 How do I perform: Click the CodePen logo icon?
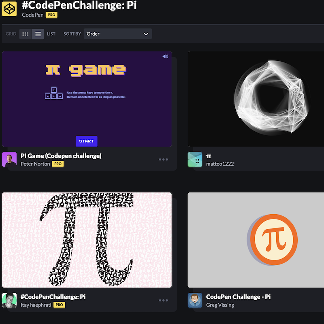[9, 9]
